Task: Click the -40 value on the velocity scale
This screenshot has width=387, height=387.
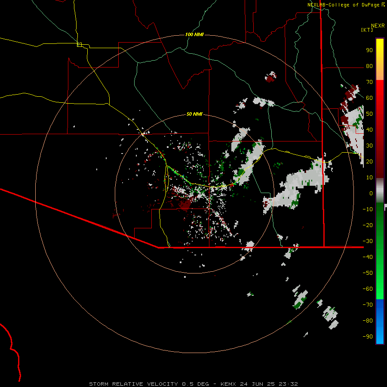Action: click(368, 257)
